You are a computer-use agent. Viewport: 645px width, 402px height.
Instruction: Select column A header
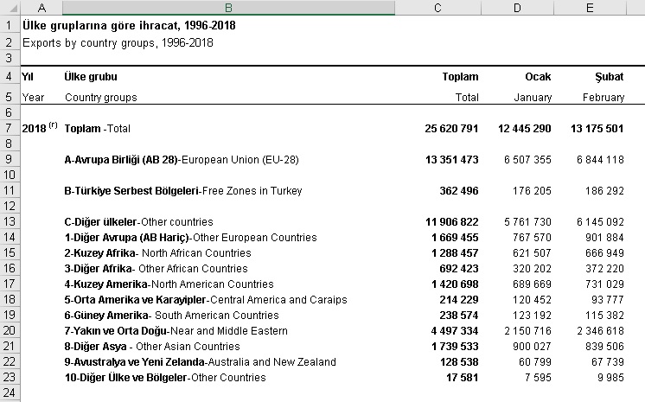[x=39, y=8]
